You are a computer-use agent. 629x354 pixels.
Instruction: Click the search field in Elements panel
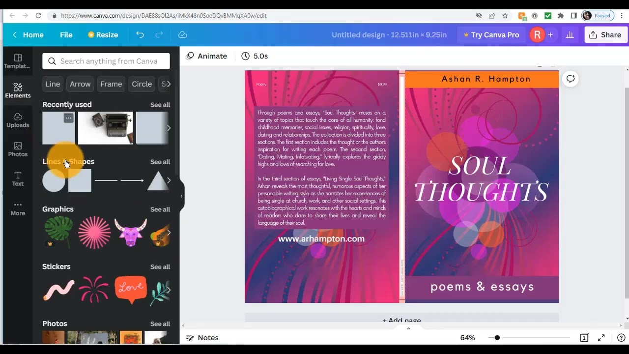[106, 61]
